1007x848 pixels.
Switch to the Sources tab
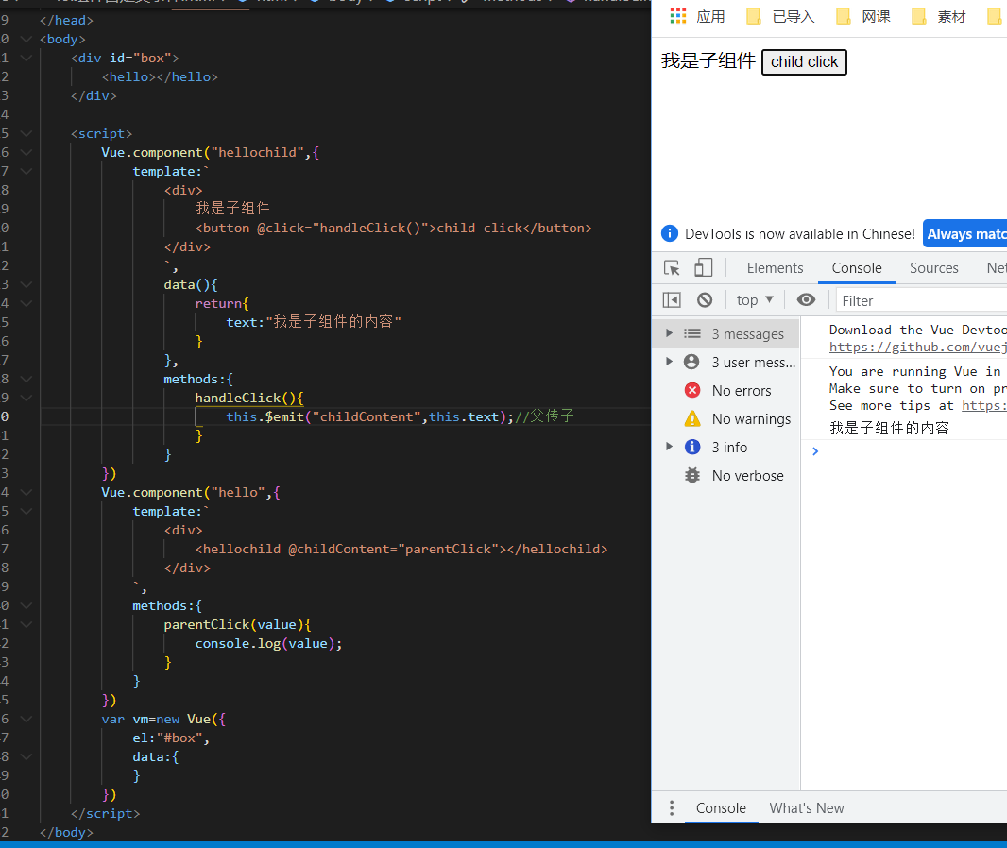(x=933, y=268)
